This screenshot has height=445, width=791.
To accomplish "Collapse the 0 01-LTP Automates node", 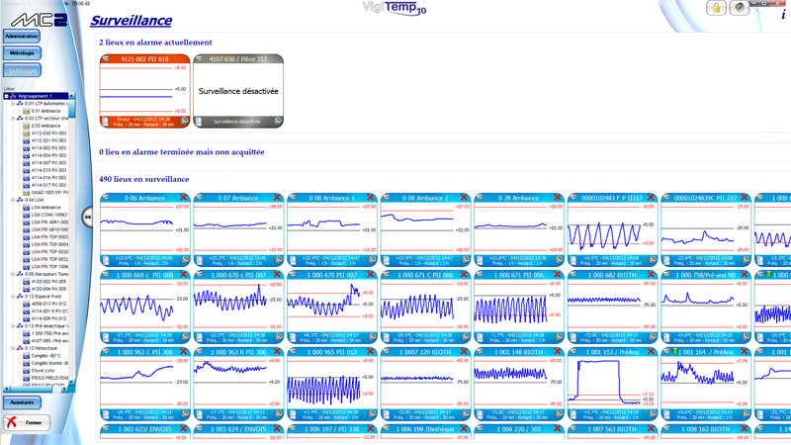I will point(13,104).
